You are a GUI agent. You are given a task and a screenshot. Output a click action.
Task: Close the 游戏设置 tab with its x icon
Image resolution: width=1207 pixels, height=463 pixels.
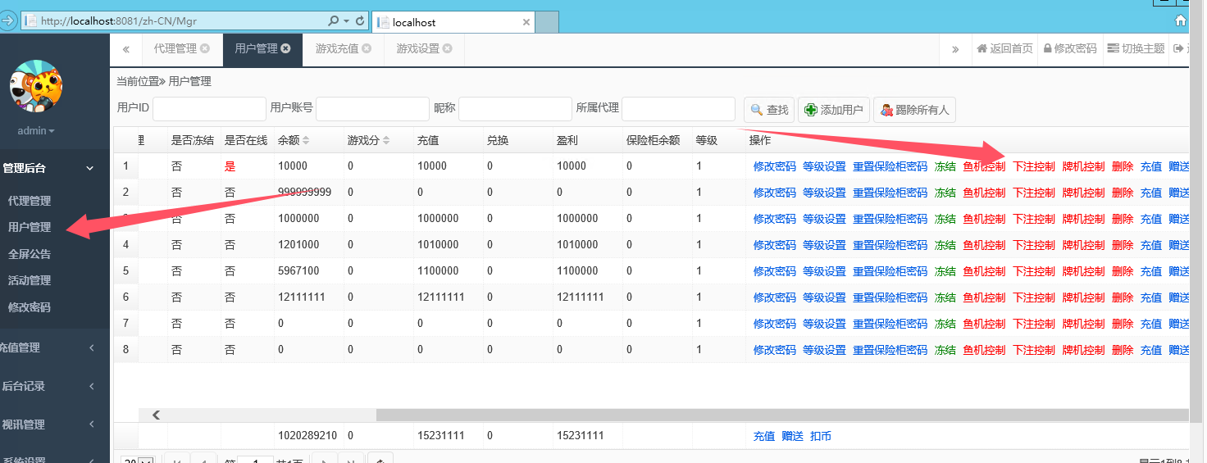(447, 48)
